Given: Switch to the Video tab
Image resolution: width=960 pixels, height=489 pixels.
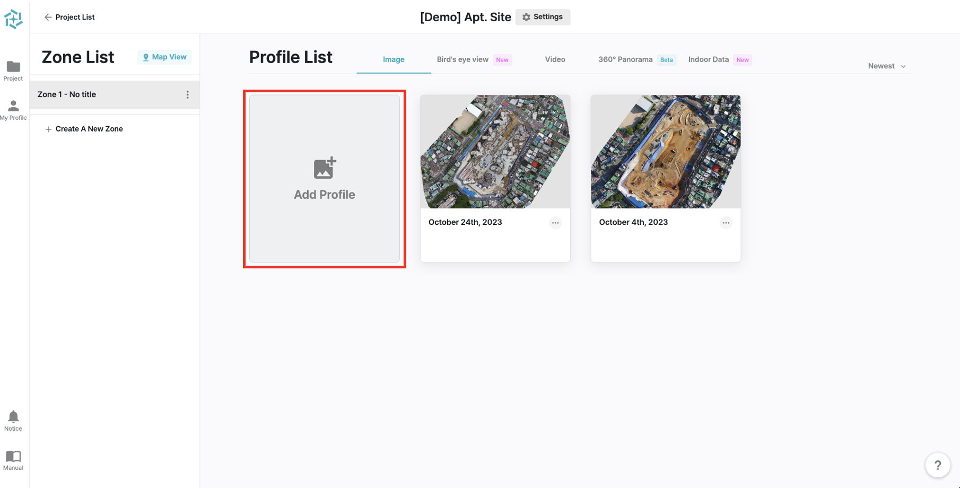Looking at the screenshot, I should [x=555, y=59].
